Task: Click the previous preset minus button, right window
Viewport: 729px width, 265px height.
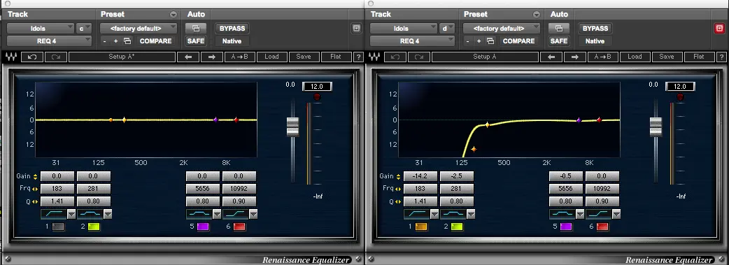Action: pyautogui.click(x=468, y=41)
